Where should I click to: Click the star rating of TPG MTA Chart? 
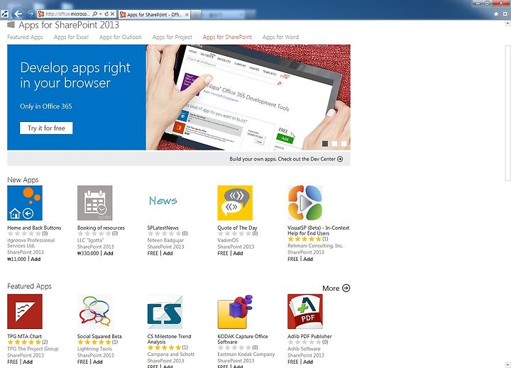coord(24,342)
